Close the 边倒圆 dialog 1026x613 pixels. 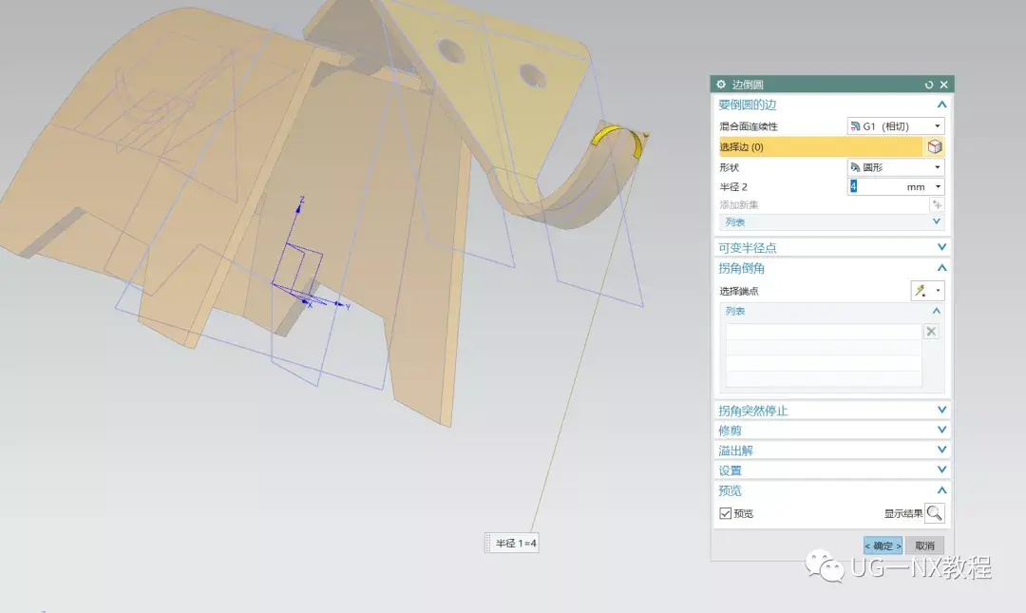click(x=943, y=85)
